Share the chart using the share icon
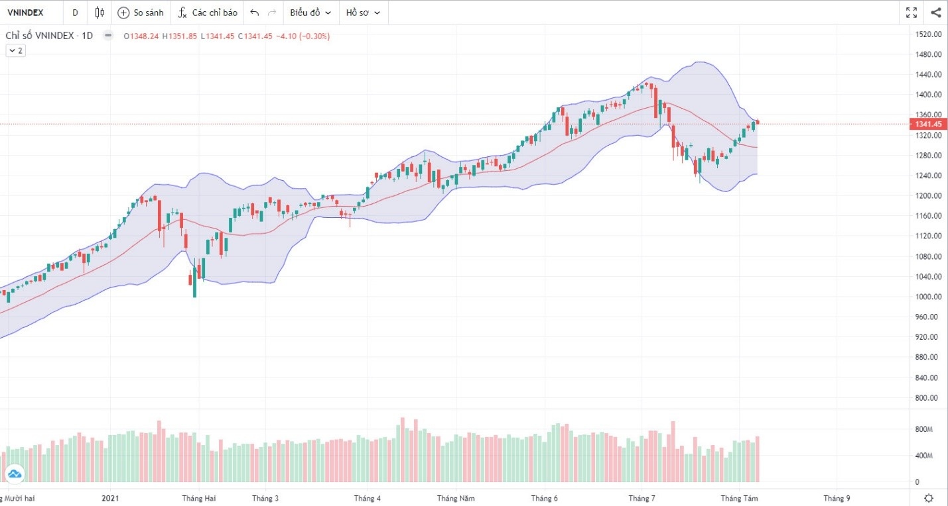Image resolution: width=948 pixels, height=506 pixels. click(x=936, y=12)
